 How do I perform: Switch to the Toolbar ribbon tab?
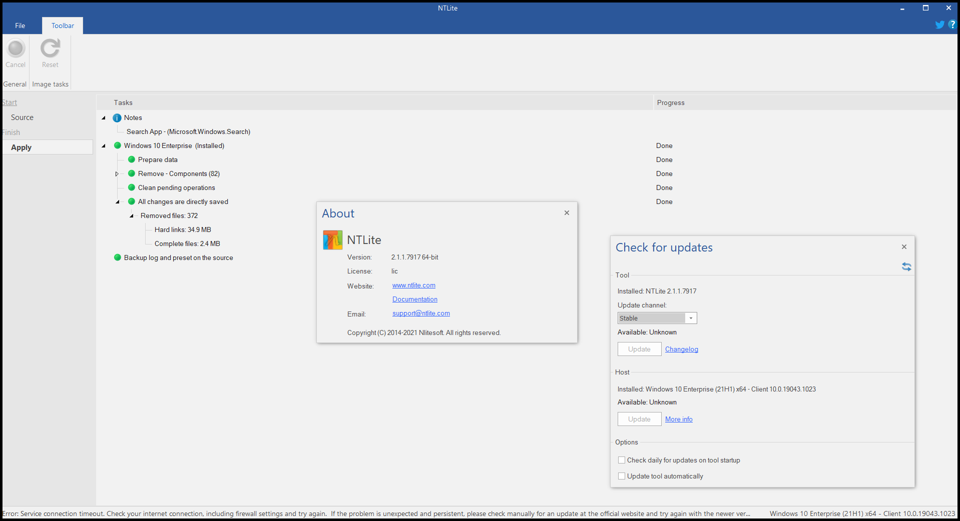tap(63, 25)
